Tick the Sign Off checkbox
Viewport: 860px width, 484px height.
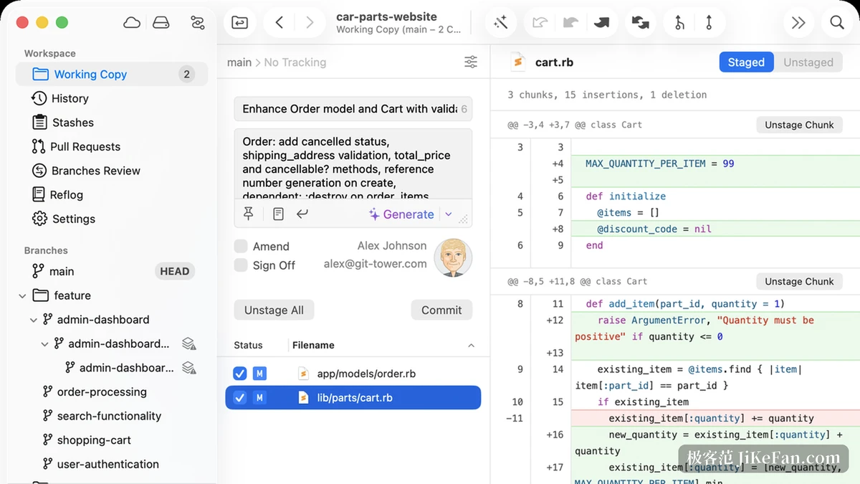[241, 265]
